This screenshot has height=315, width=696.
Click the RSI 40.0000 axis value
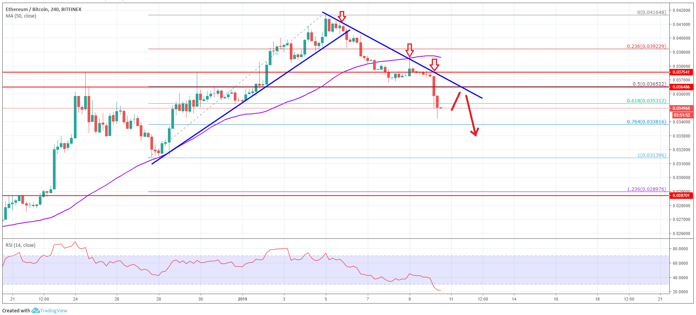pyautogui.click(x=680, y=278)
